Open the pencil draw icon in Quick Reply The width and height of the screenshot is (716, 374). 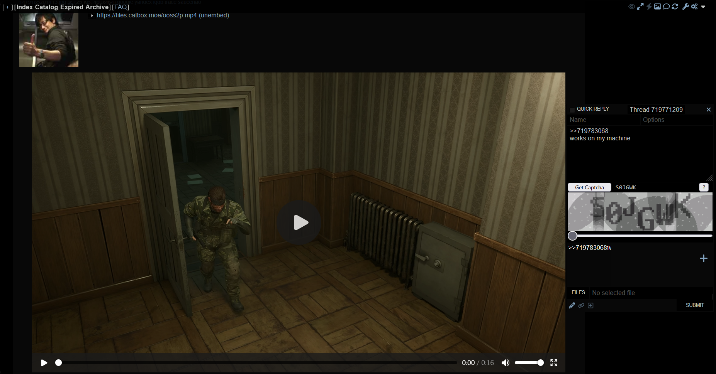click(572, 305)
